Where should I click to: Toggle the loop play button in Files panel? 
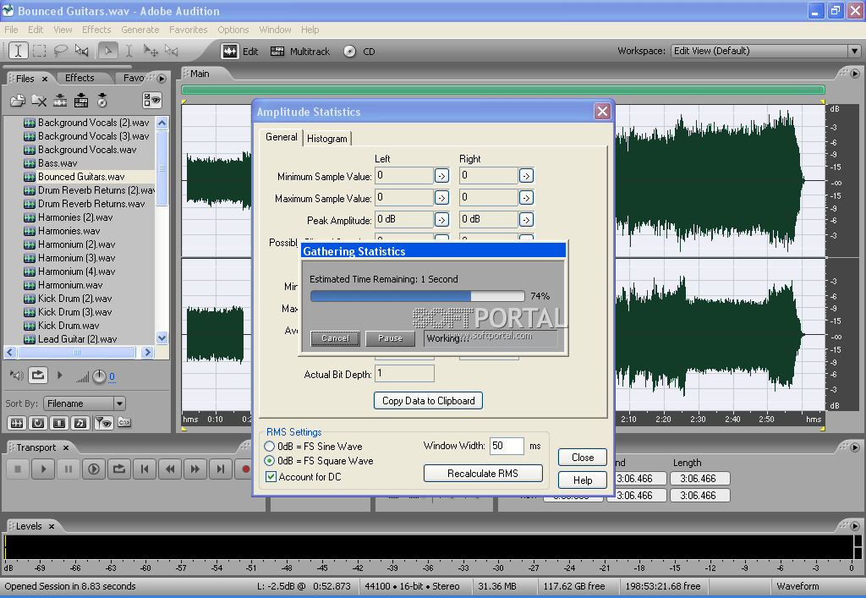pos(38,375)
